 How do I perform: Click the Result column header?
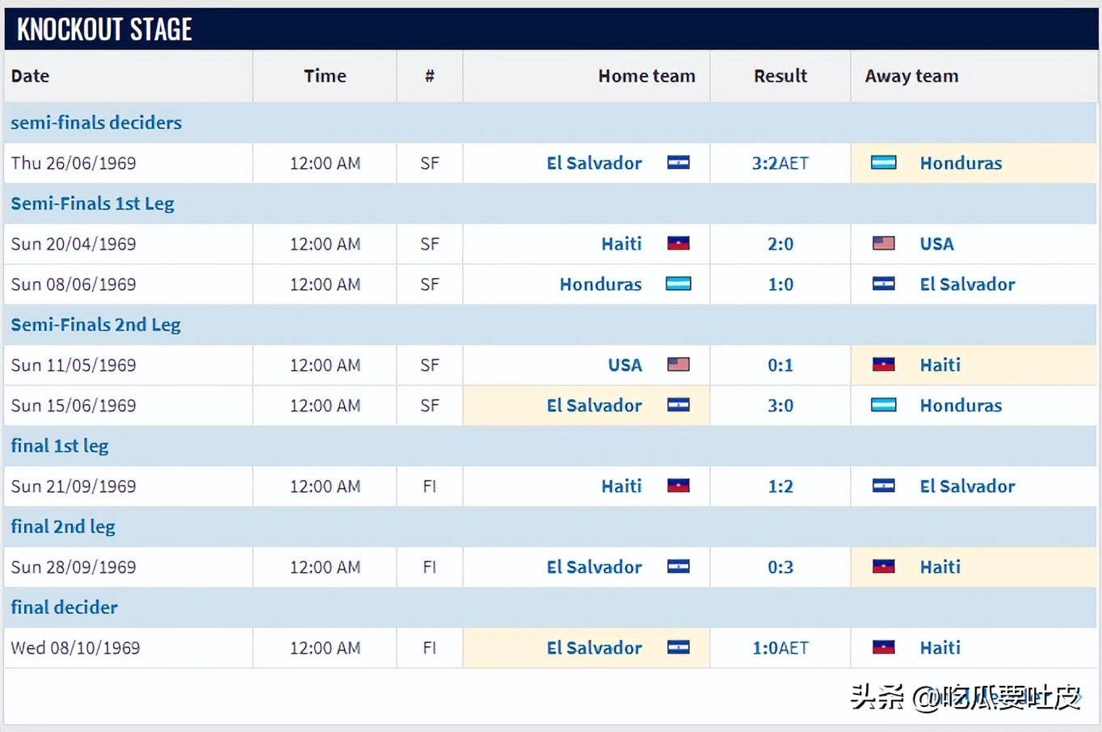(x=780, y=76)
